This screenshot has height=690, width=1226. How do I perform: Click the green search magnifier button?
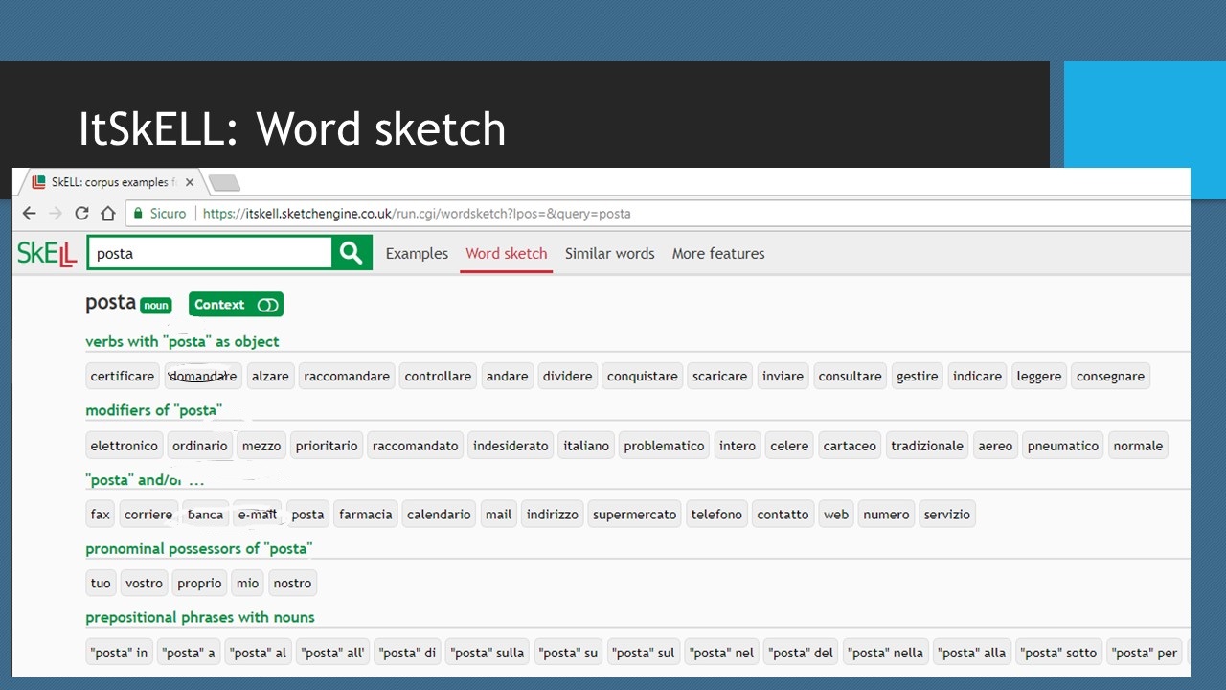[352, 253]
